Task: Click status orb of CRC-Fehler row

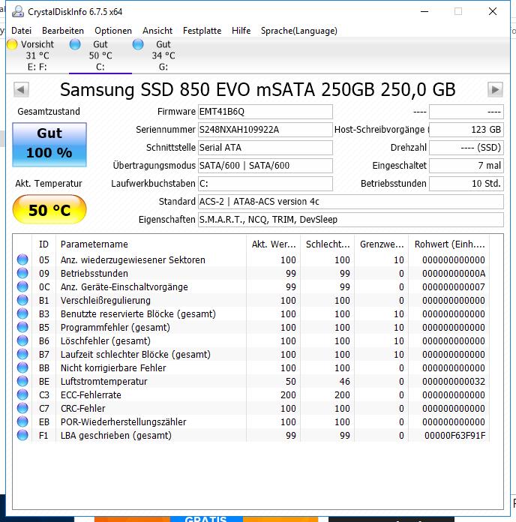Action: coord(22,408)
